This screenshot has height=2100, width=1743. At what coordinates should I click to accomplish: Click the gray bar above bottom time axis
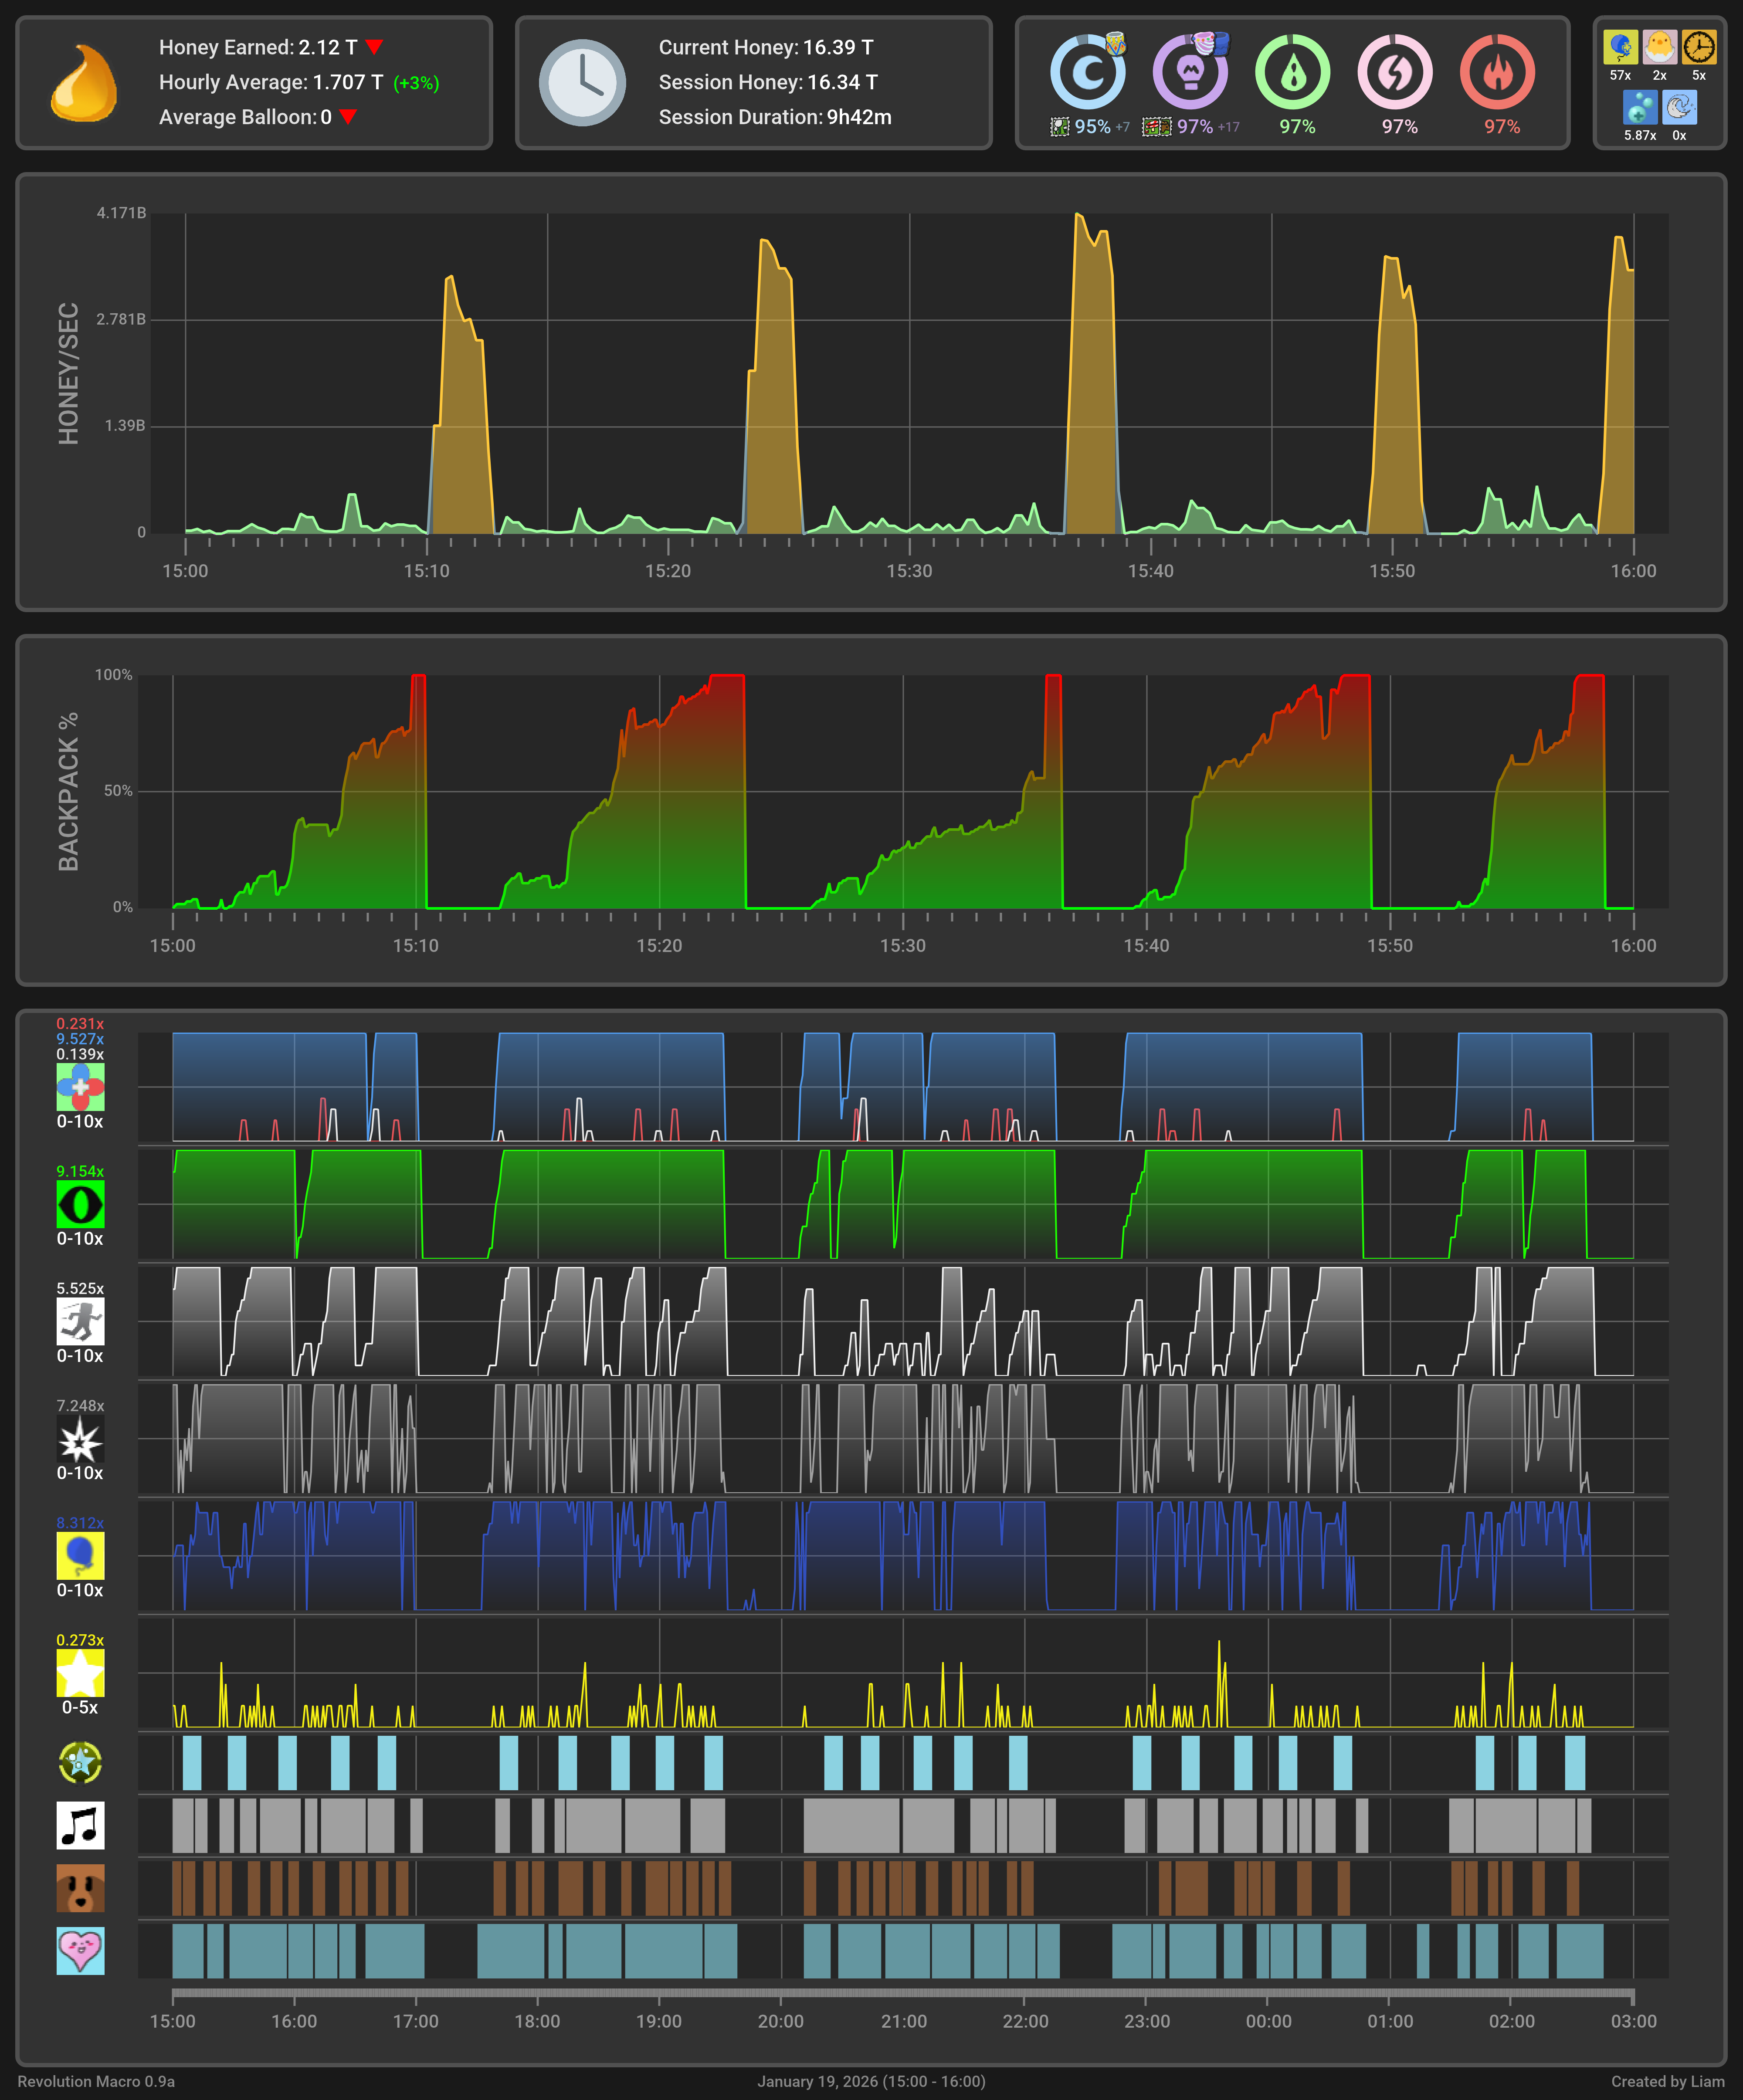pos(902,1992)
